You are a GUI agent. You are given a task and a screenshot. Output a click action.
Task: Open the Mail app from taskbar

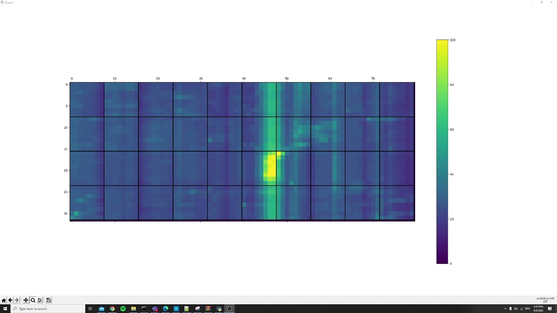coord(101,309)
